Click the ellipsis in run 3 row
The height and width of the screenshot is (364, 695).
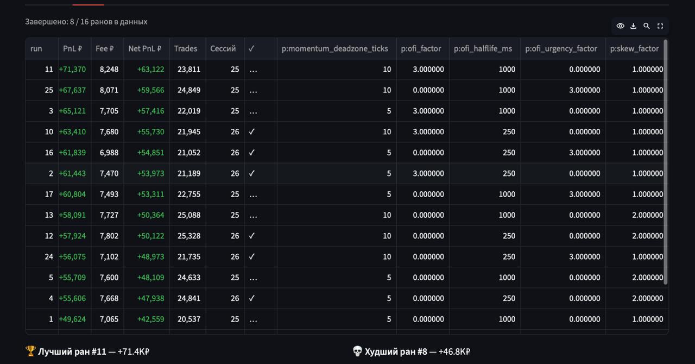click(253, 111)
